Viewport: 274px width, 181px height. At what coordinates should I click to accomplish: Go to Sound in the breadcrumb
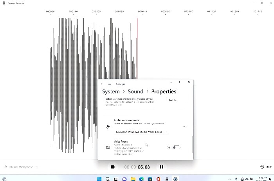tap(135, 91)
